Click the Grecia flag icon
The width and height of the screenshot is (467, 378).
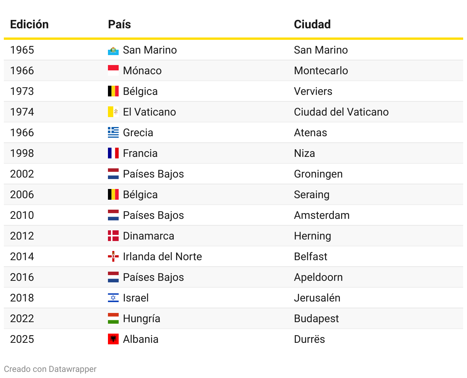[113, 133]
